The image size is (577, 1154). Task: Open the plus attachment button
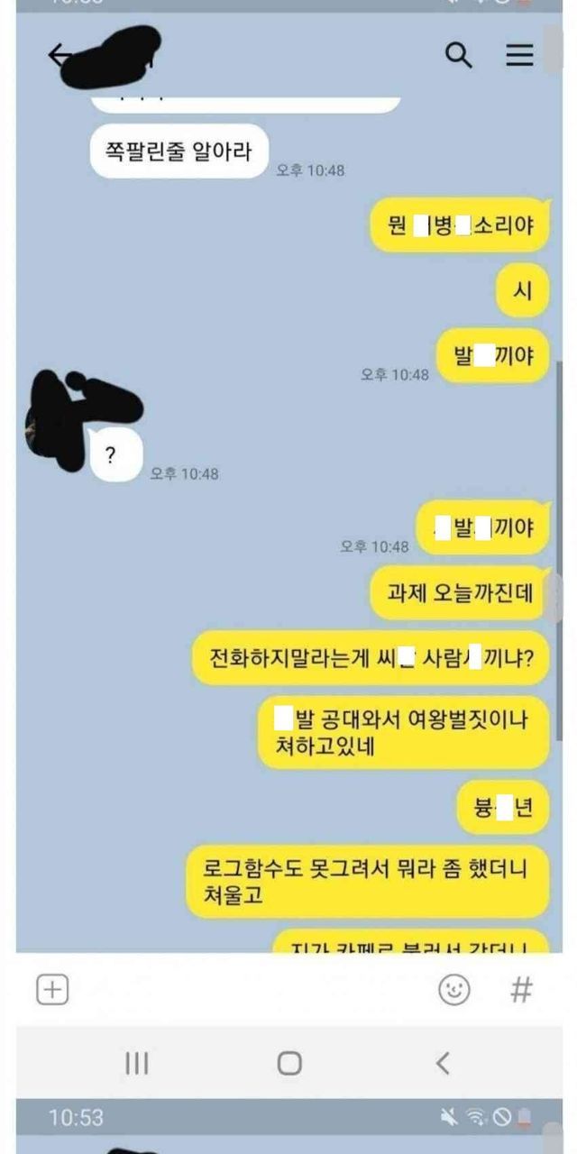(52, 990)
